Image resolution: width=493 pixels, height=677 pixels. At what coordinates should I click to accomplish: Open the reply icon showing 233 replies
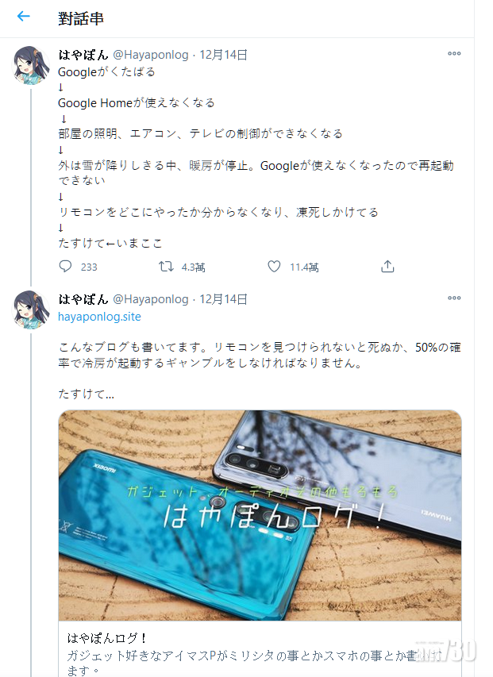pos(65,267)
